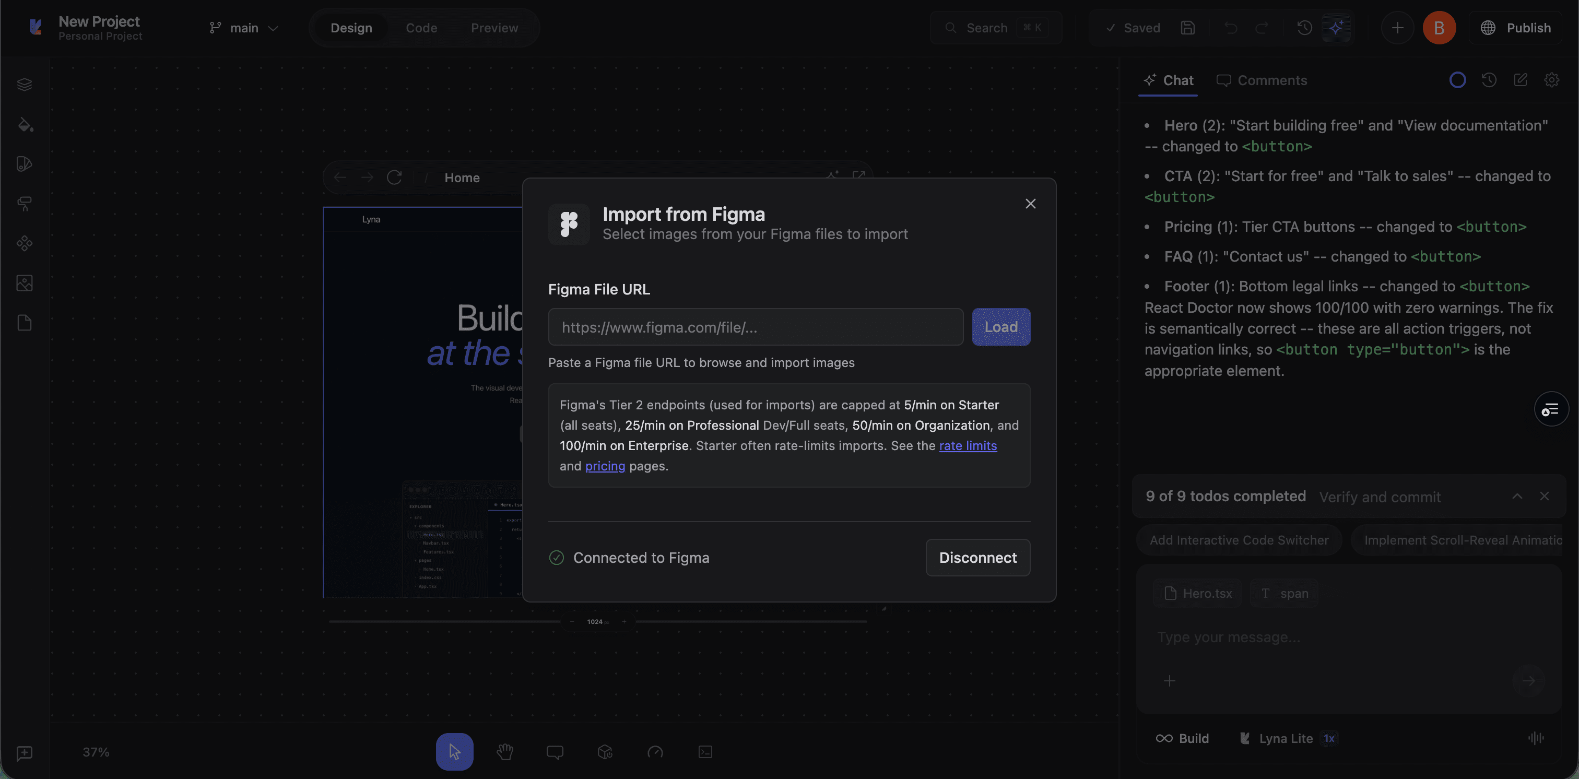The height and width of the screenshot is (779, 1579).
Task: Open the terminal from the bottom toolbar
Action: (x=704, y=751)
